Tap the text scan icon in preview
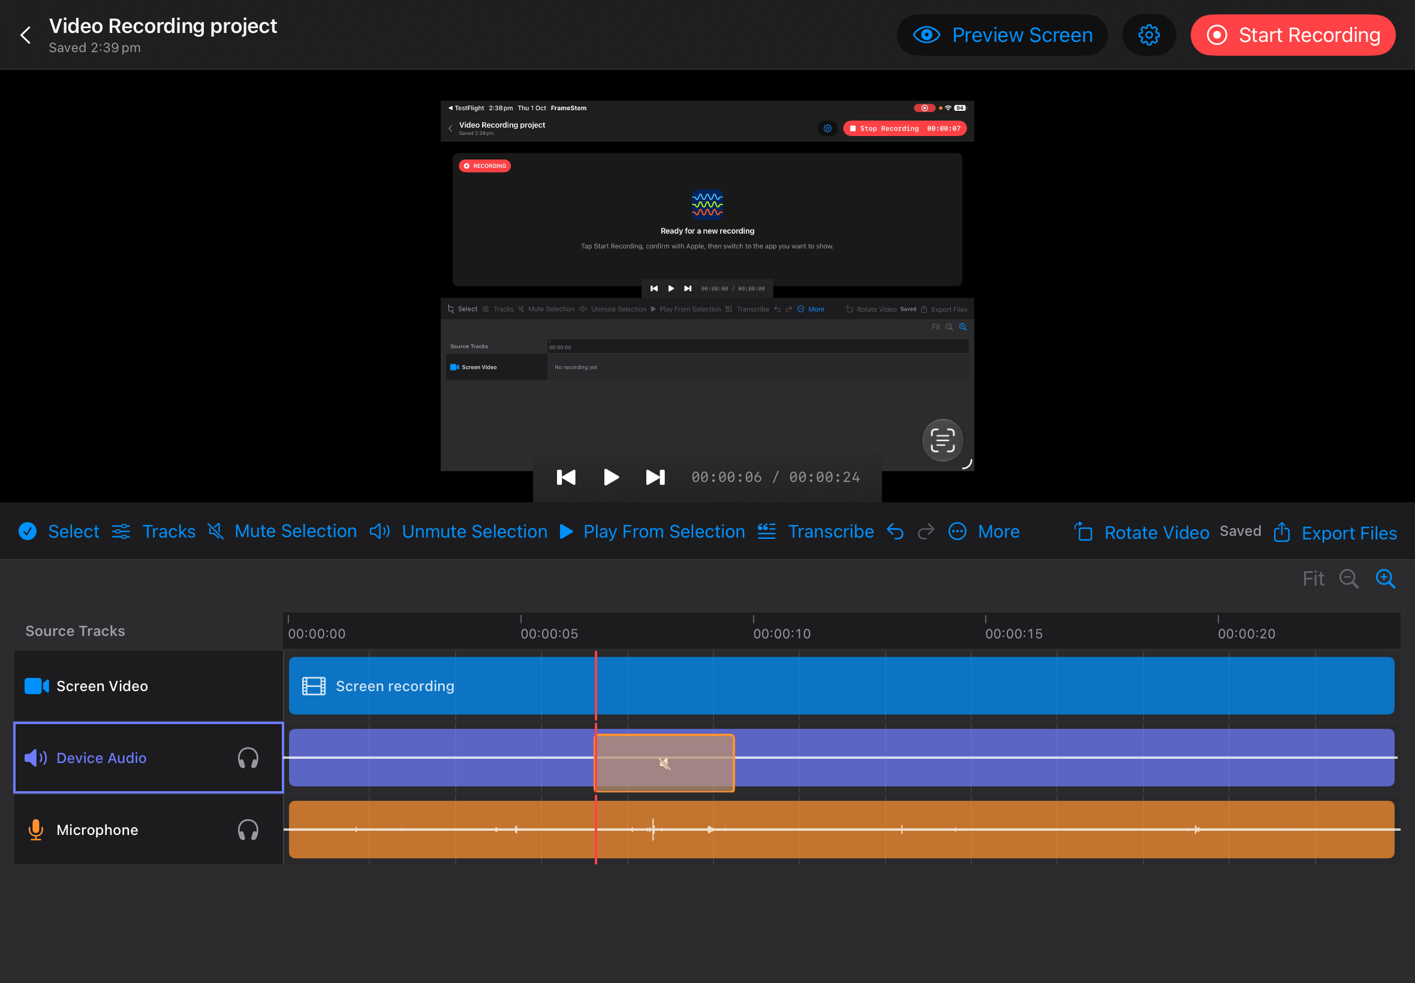Image resolution: width=1415 pixels, height=983 pixels. point(942,440)
